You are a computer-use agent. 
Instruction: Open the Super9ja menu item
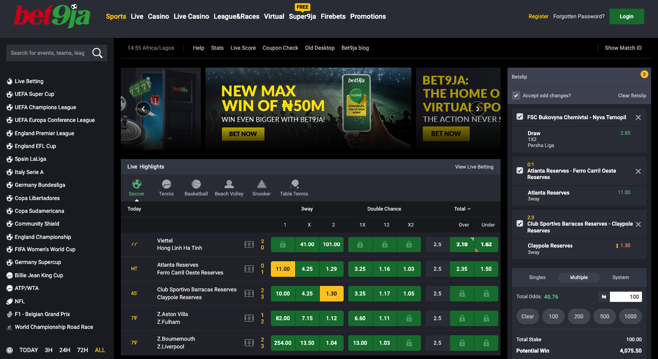pyautogui.click(x=302, y=16)
